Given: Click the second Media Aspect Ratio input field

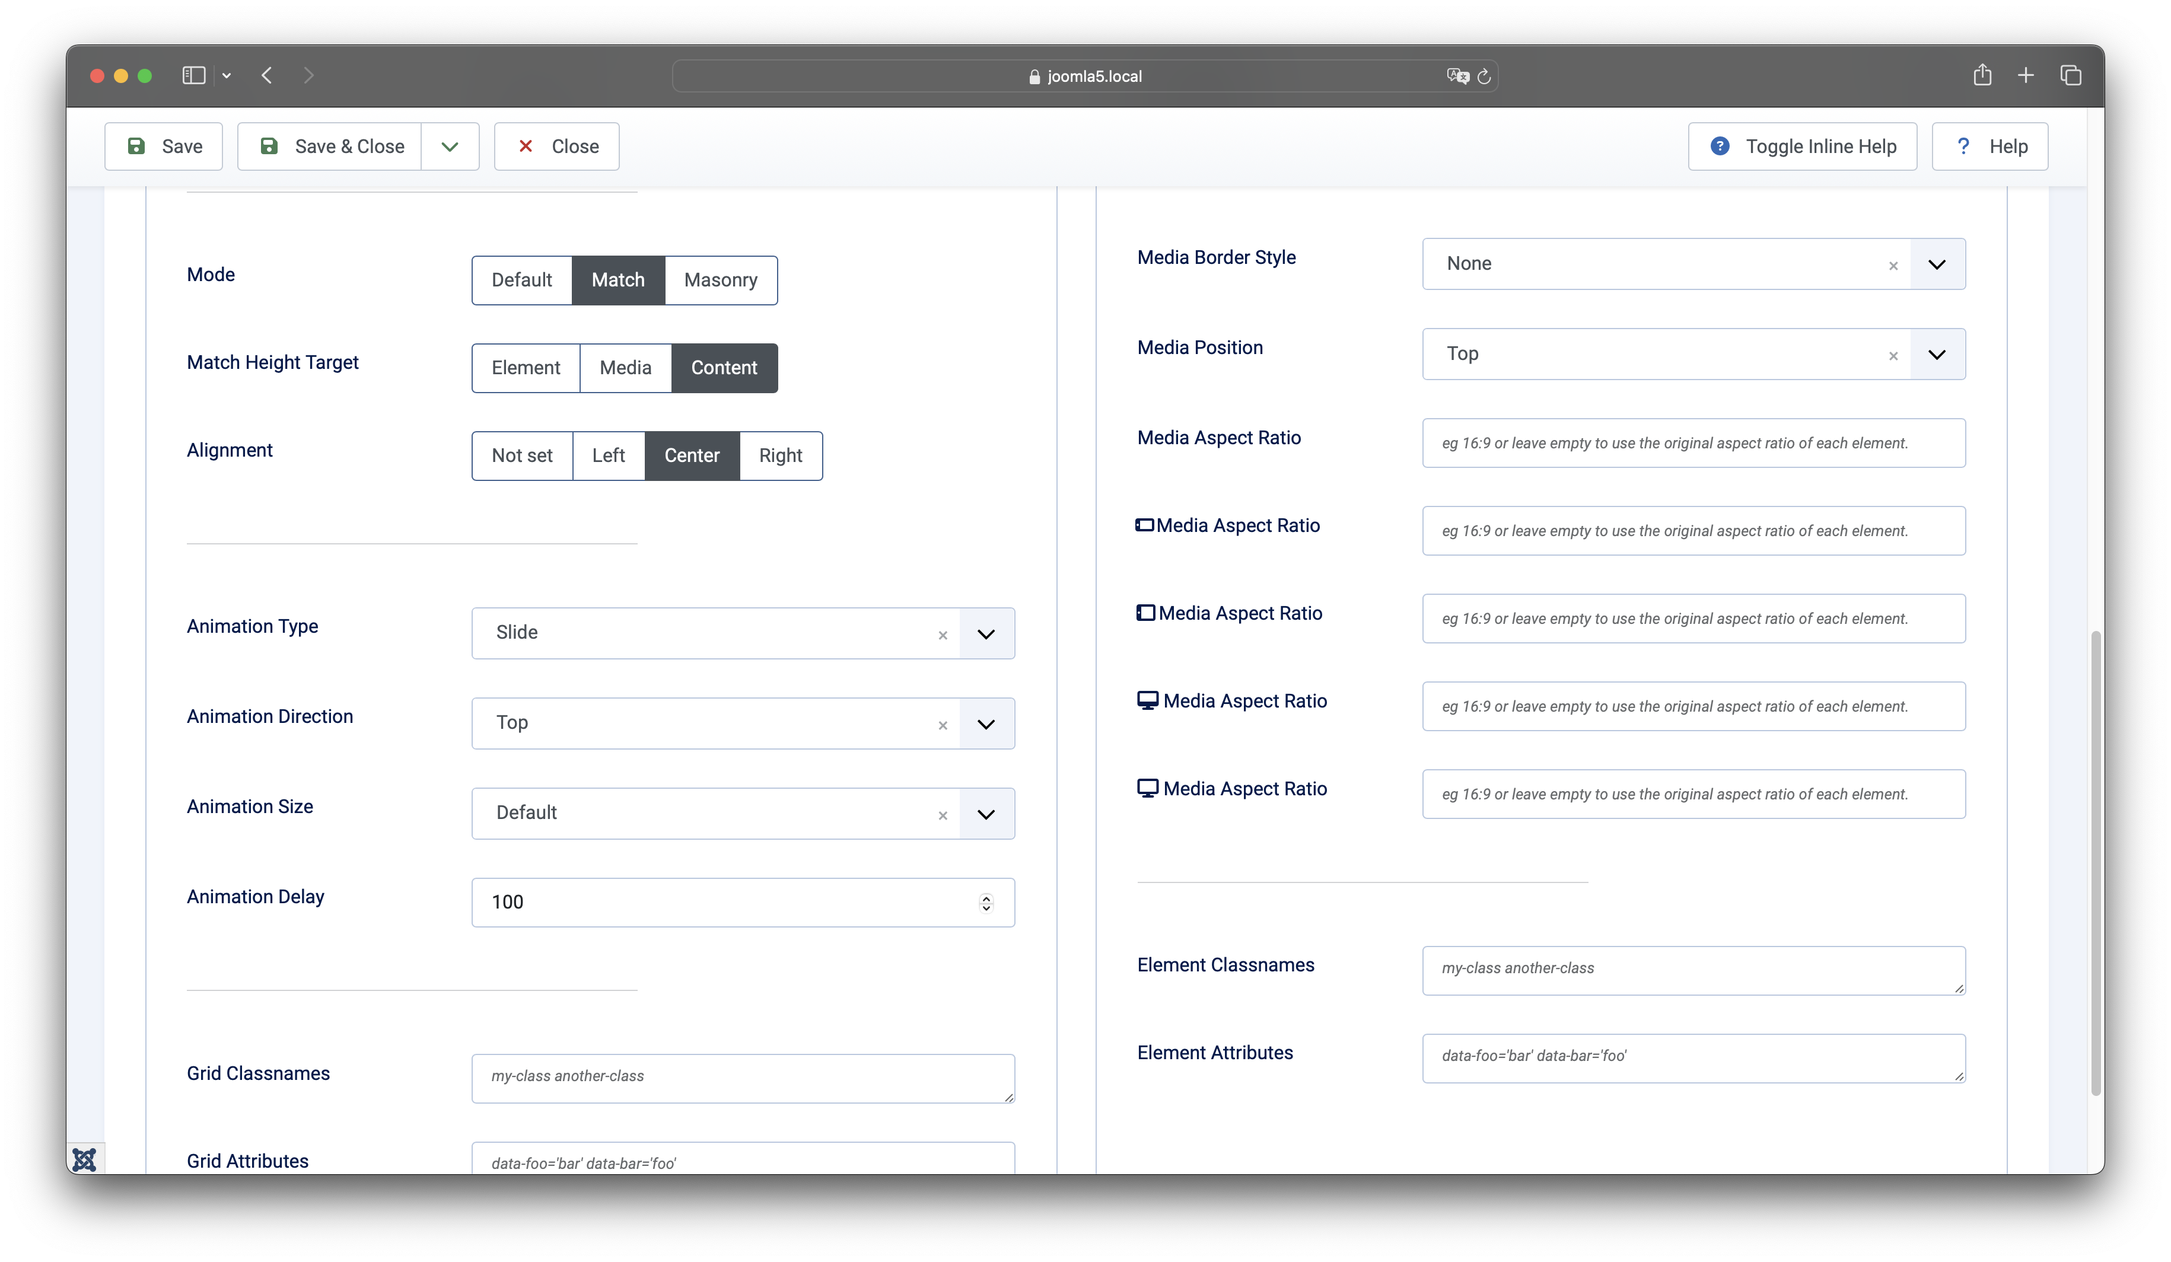Looking at the screenshot, I should click(1693, 531).
